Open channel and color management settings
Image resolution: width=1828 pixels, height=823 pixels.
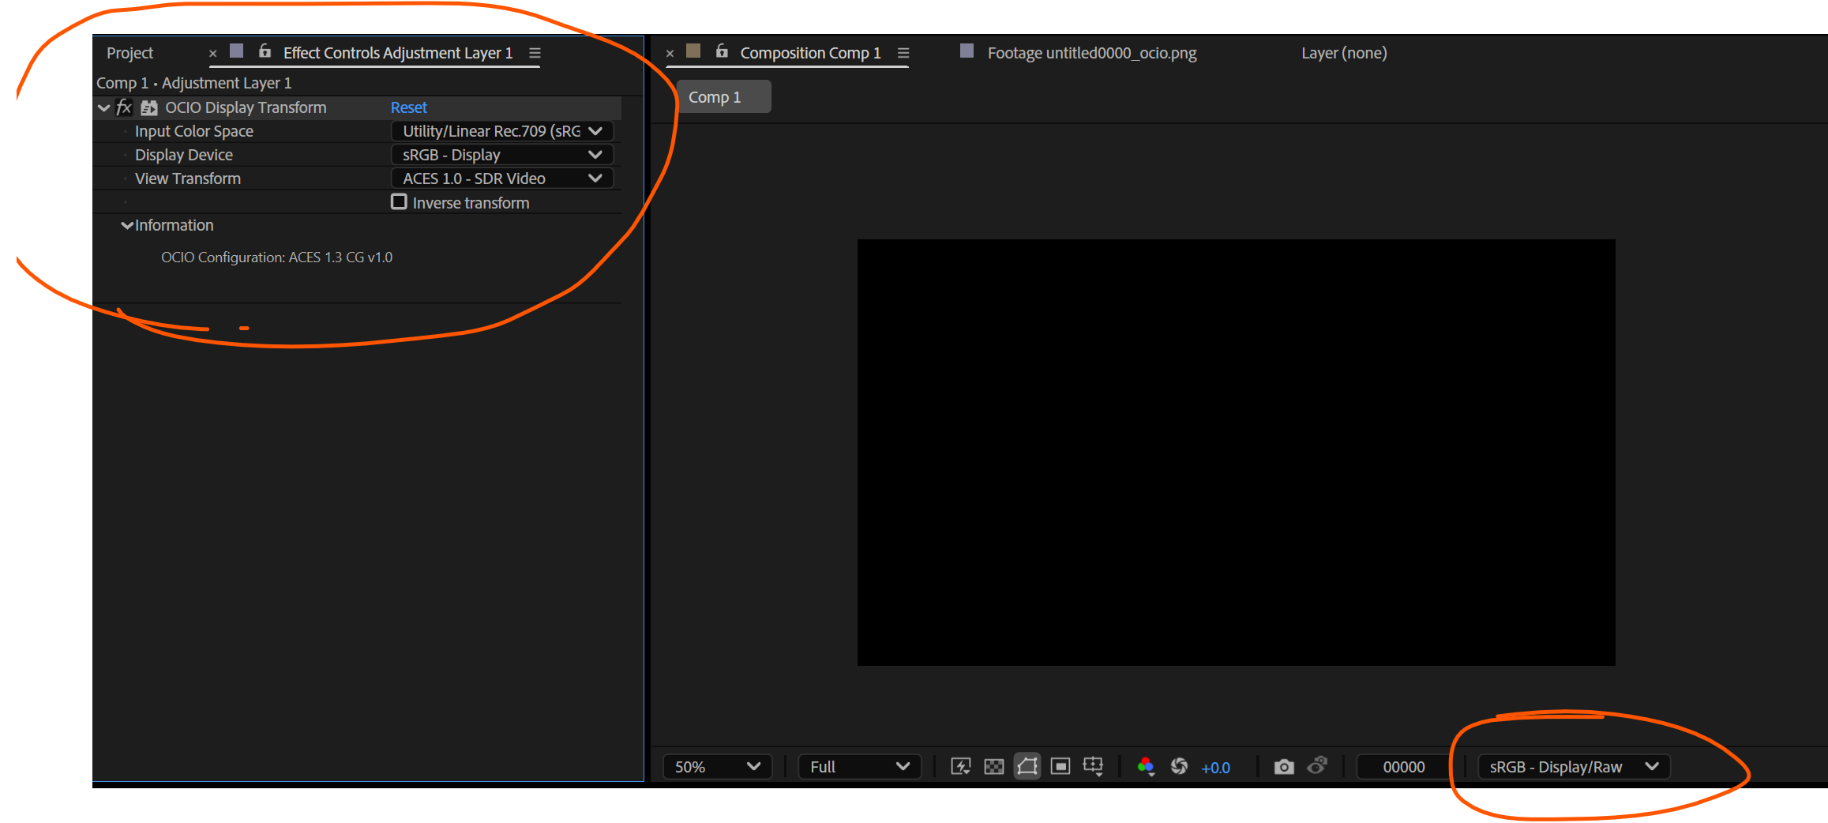[x=1147, y=766]
